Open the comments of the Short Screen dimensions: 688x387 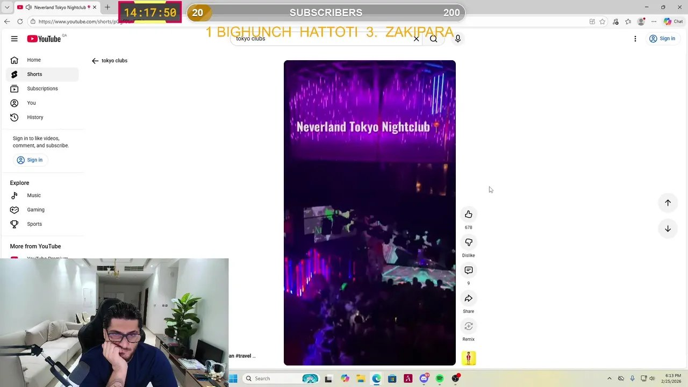pos(469,270)
